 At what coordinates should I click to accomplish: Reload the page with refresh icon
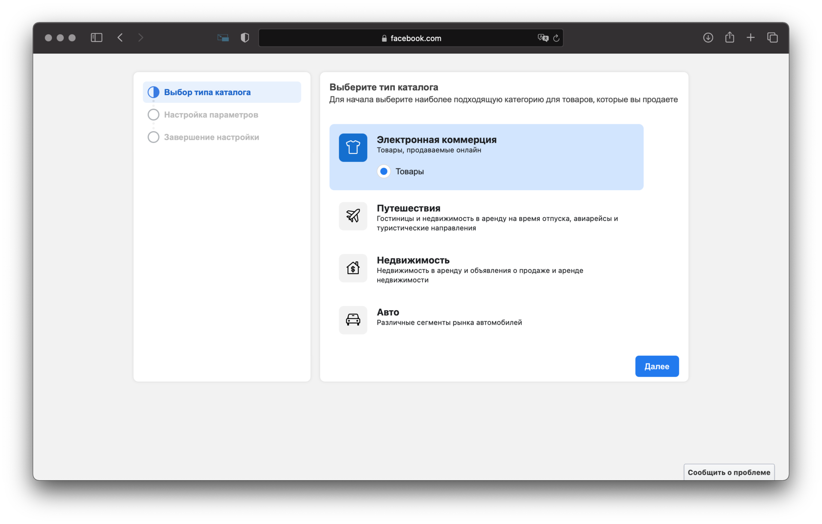tap(556, 38)
